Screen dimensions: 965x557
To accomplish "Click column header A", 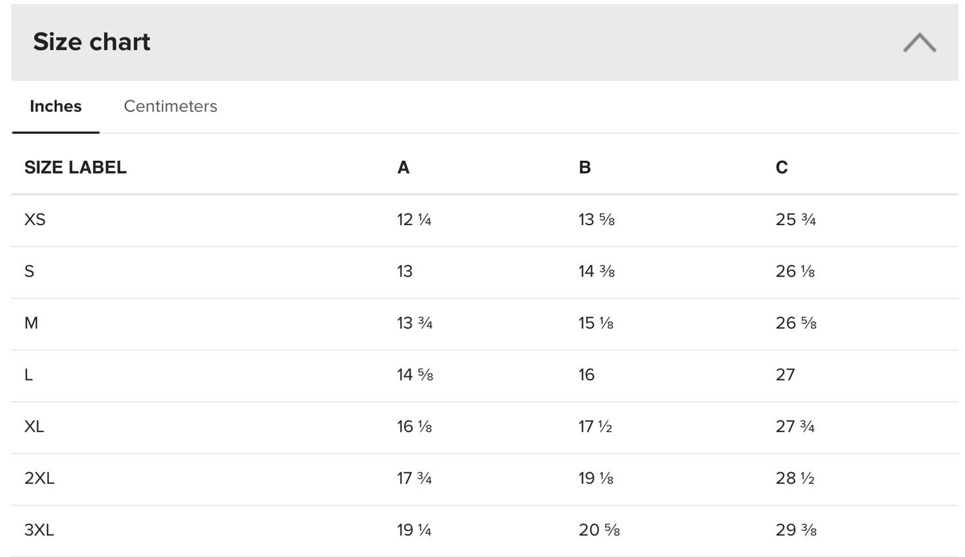I will click(x=403, y=167).
